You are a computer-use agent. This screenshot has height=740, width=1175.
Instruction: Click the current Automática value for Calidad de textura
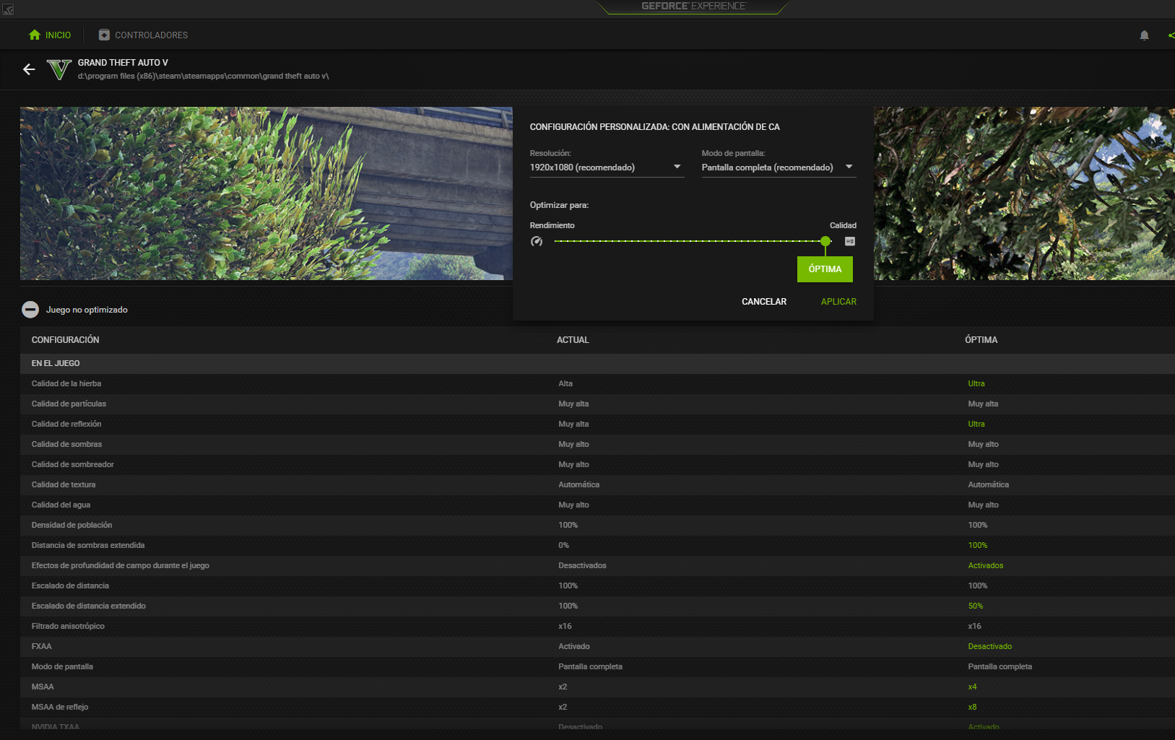tap(578, 484)
